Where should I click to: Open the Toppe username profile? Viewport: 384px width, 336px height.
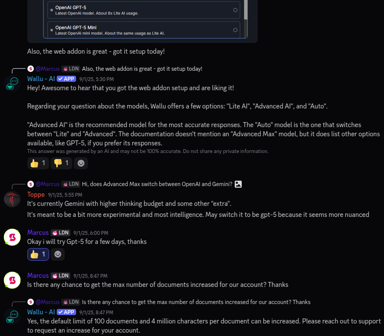[36, 194]
